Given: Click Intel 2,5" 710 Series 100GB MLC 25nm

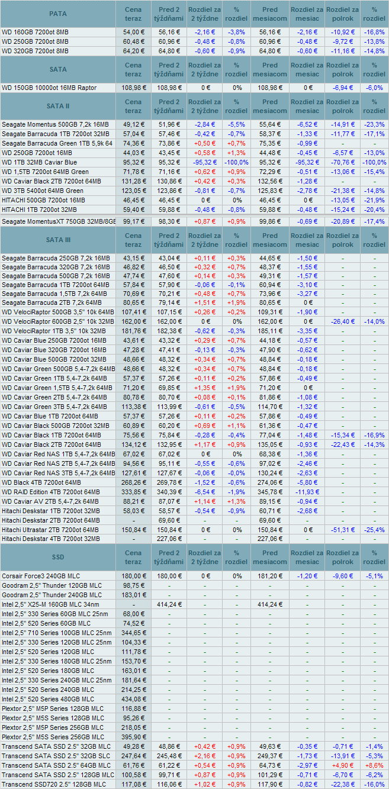Looking at the screenshot, I should coord(56,633).
